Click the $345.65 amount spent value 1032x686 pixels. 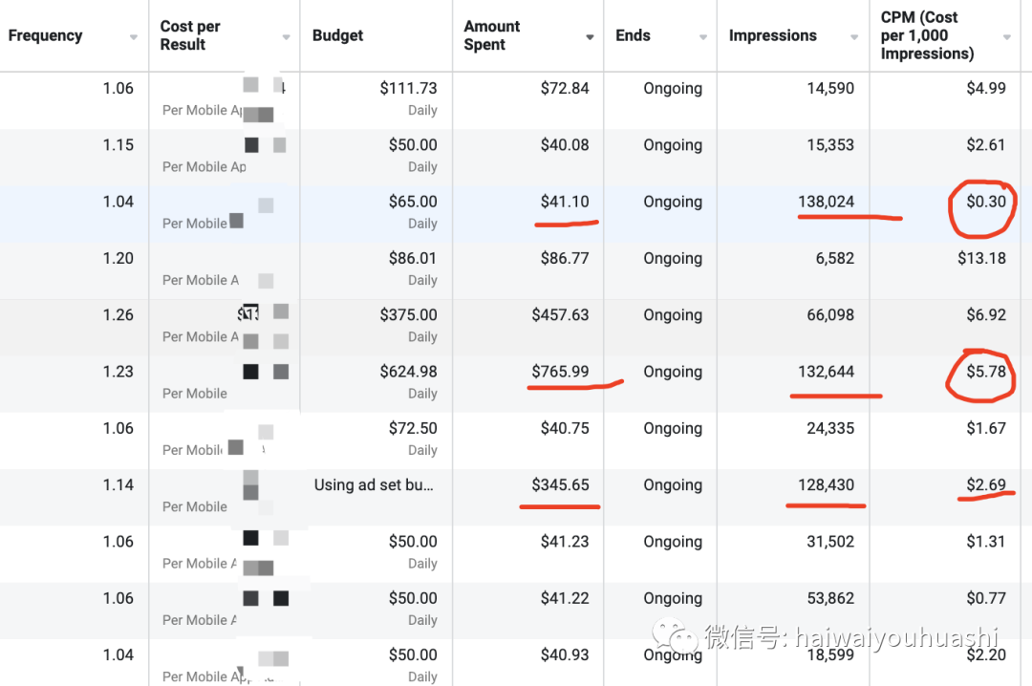pos(560,484)
